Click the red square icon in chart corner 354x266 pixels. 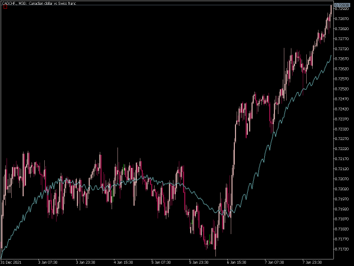(x=5, y=7)
